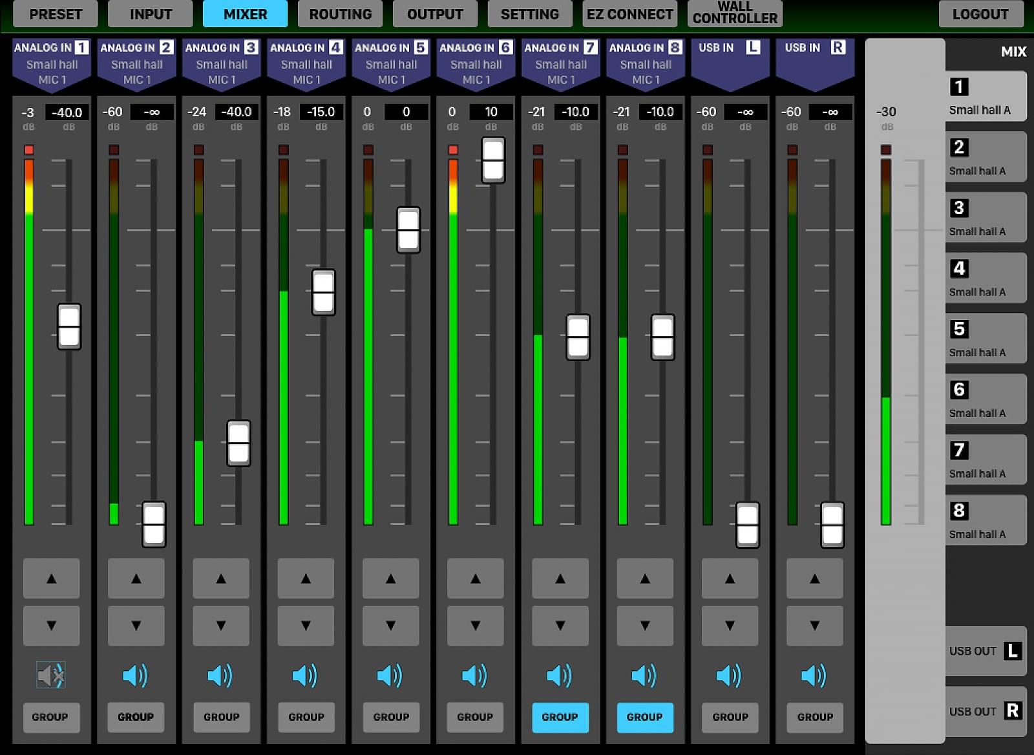
Task: Lower Analog In 1 level with down arrow
Action: [51, 626]
